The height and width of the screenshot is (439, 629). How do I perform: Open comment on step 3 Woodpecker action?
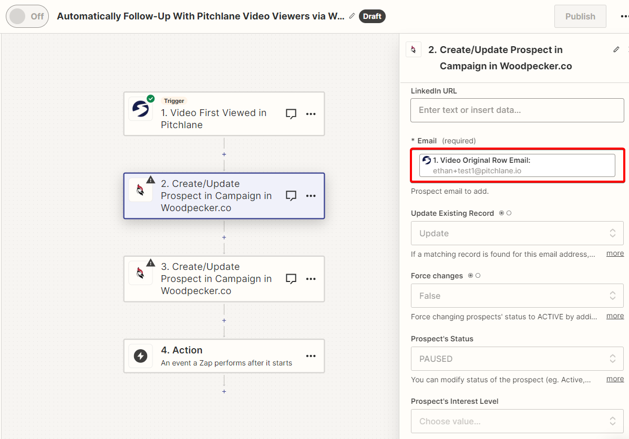click(291, 279)
